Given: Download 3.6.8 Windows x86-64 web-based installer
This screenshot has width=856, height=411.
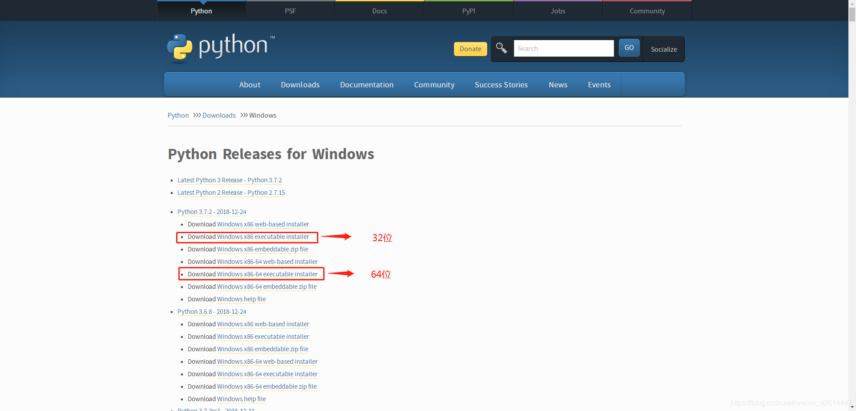Looking at the screenshot, I should click(x=267, y=362).
